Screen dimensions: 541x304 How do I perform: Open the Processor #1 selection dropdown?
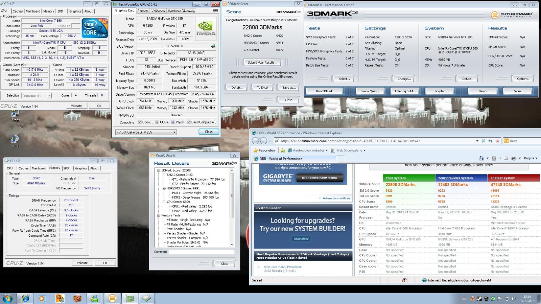37,96
